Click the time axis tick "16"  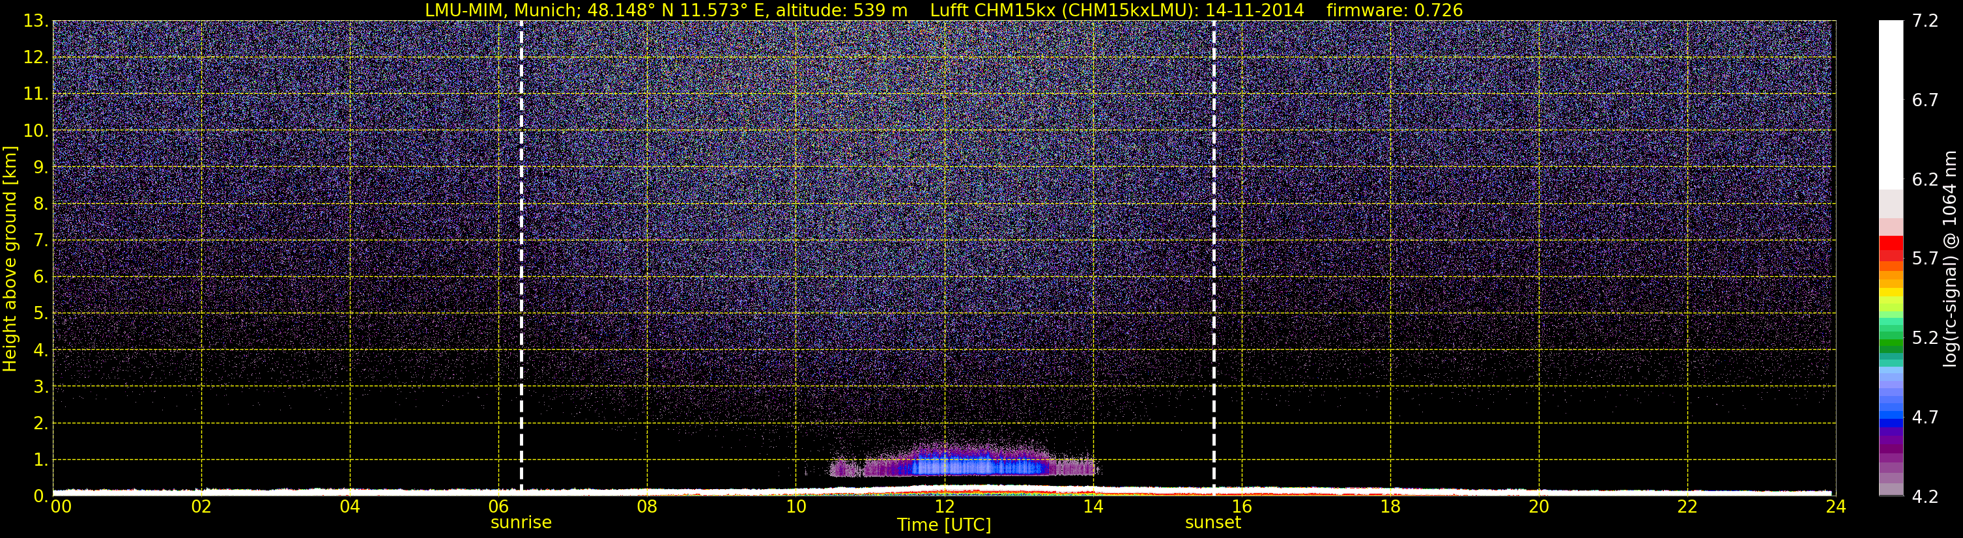pos(1241,507)
